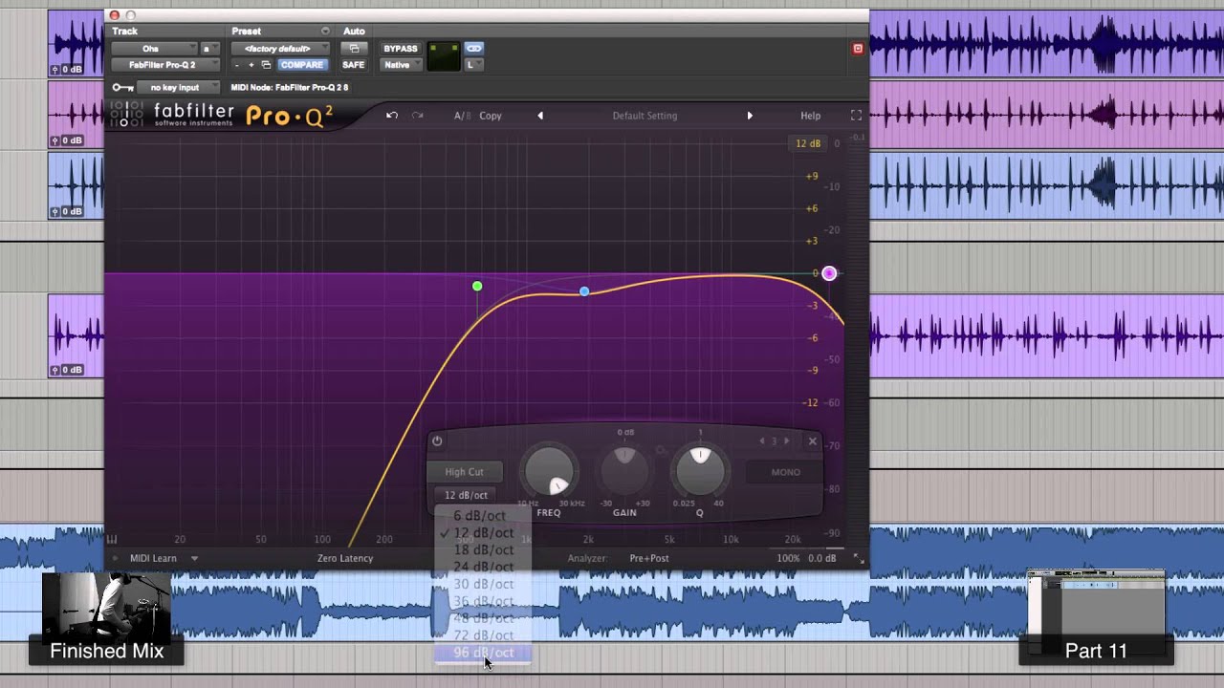Toggle the channel link icon

[474, 49]
